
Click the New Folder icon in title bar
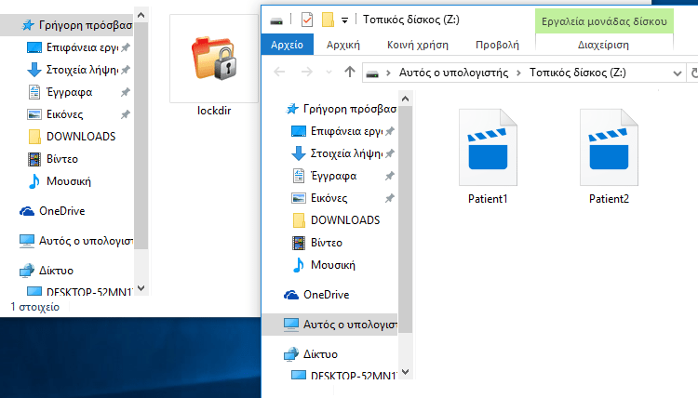pos(327,20)
